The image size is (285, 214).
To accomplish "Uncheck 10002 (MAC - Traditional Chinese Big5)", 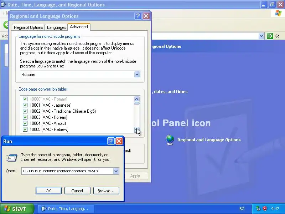I will click(25, 111).
